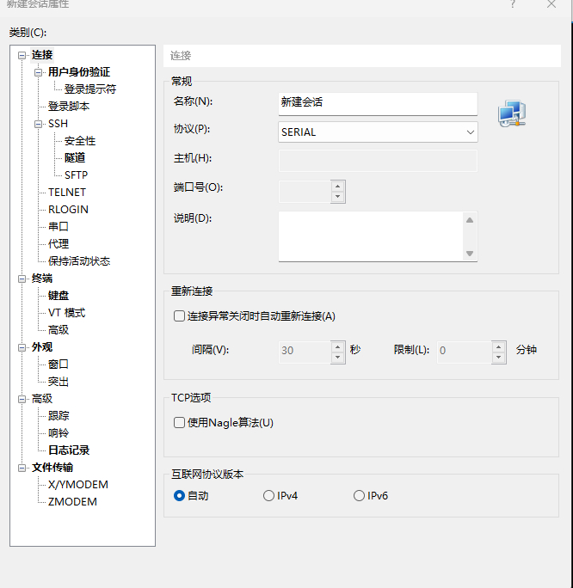Screen dimensions: 573x588
Task: Collapse the 连接 tree node
Action: (22, 55)
